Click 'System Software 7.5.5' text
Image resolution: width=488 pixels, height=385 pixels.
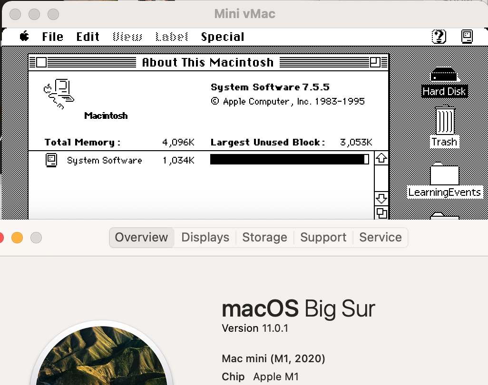tap(270, 87)
